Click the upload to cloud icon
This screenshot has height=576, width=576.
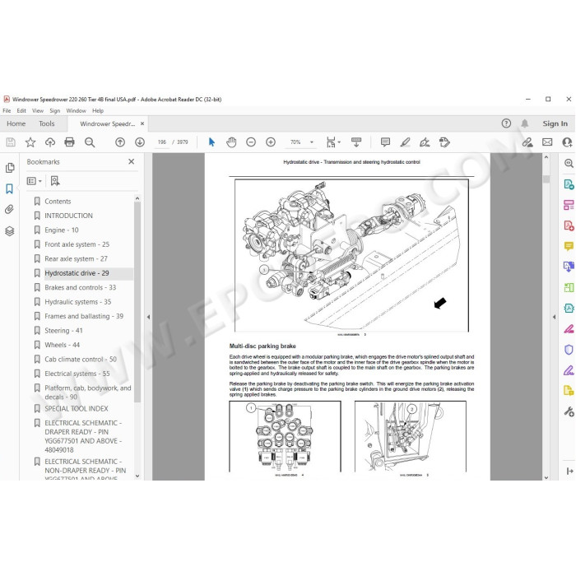click(50, 142)
